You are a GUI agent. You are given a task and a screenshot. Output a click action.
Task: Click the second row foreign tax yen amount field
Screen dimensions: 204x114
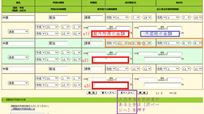click(163, 59)
